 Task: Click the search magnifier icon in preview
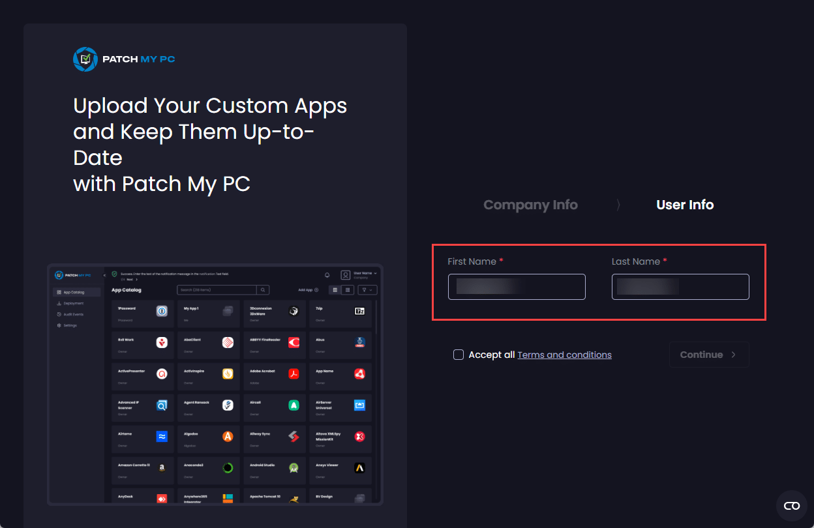262,290
